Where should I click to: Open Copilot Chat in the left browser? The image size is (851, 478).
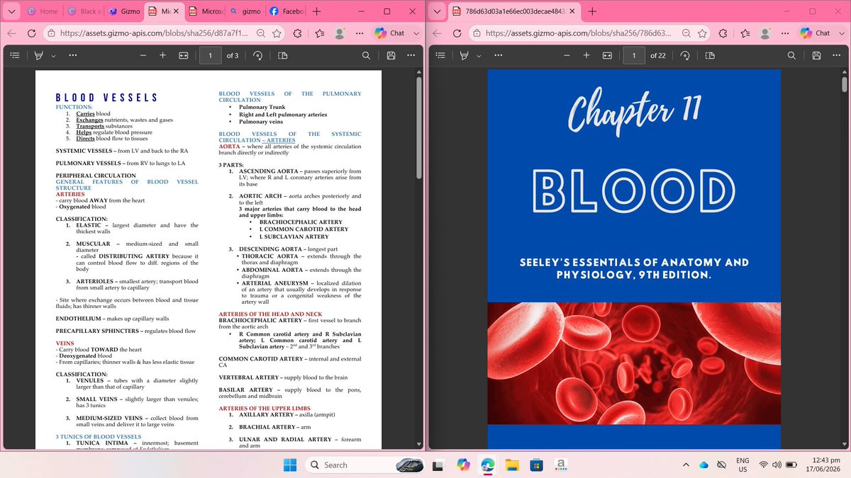pyautogui.click(x=390, y=33)
